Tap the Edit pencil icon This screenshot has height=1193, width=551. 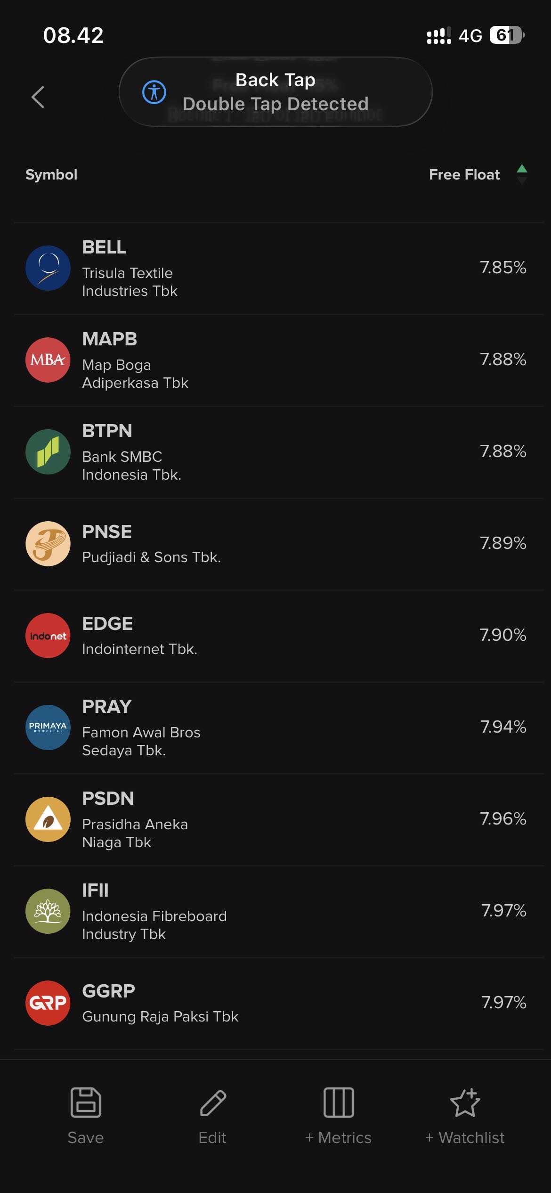pos(213,1103)
